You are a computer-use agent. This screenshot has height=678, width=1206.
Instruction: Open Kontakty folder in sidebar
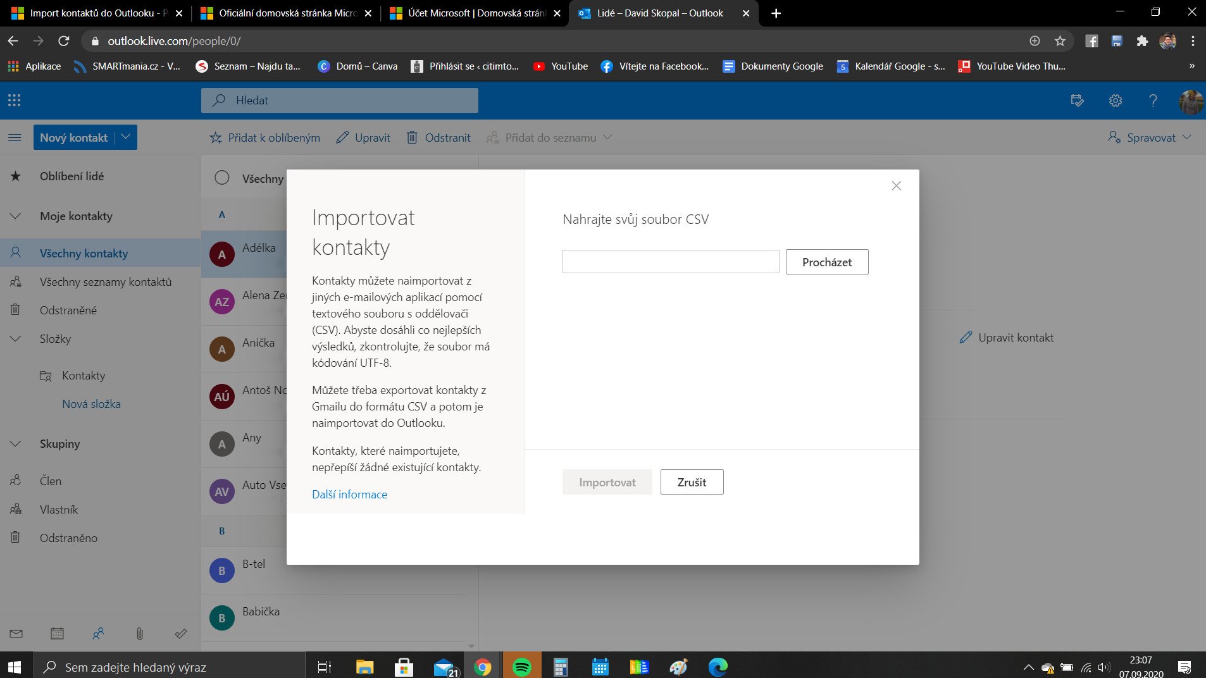84,375
